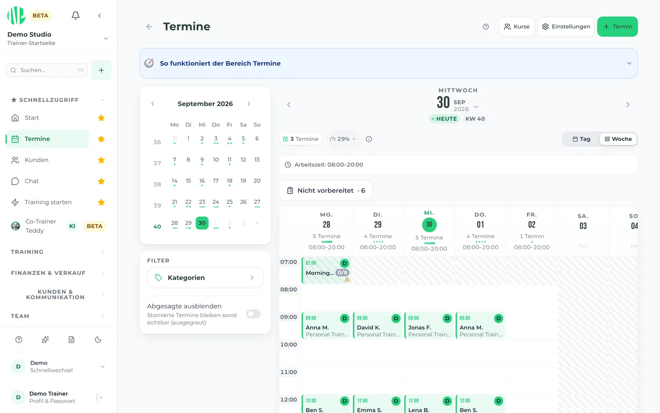
Task: Select September 30 in the mini calendar
Action: coord(202,223)
